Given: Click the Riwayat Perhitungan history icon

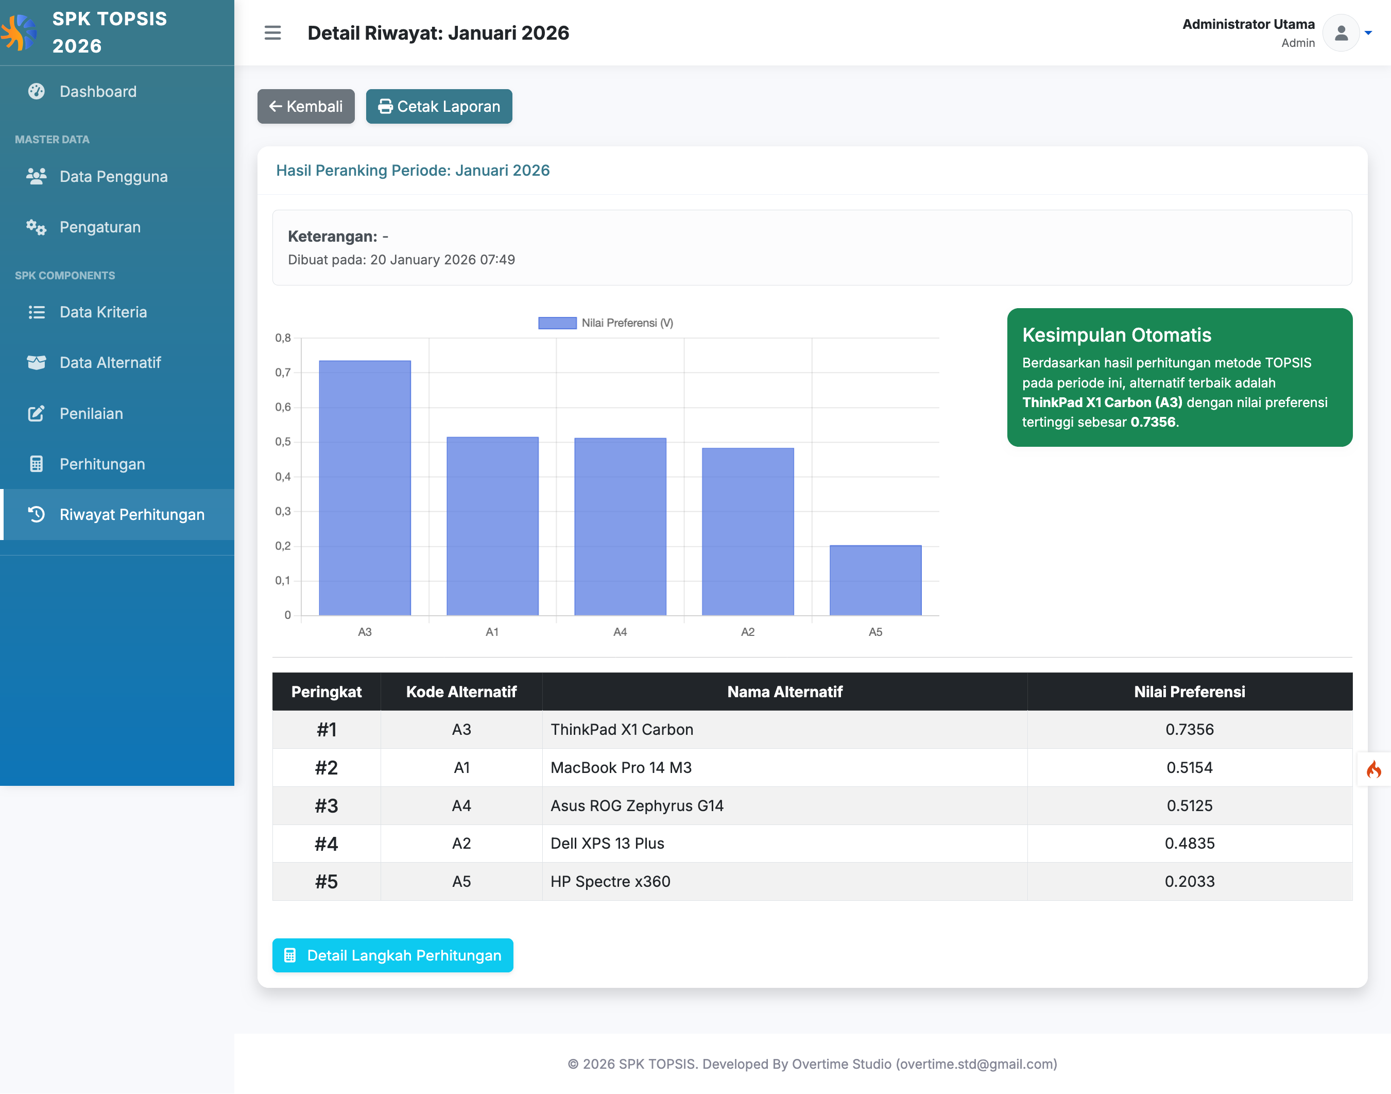Looking at the screenshot, I should [x=37, y=514].
